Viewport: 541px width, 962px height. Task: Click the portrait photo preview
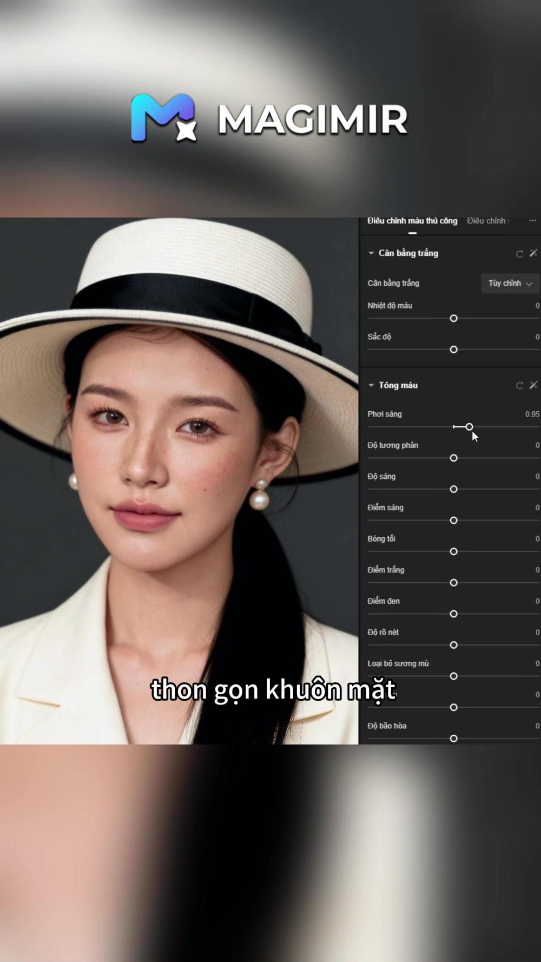[179, 481]
